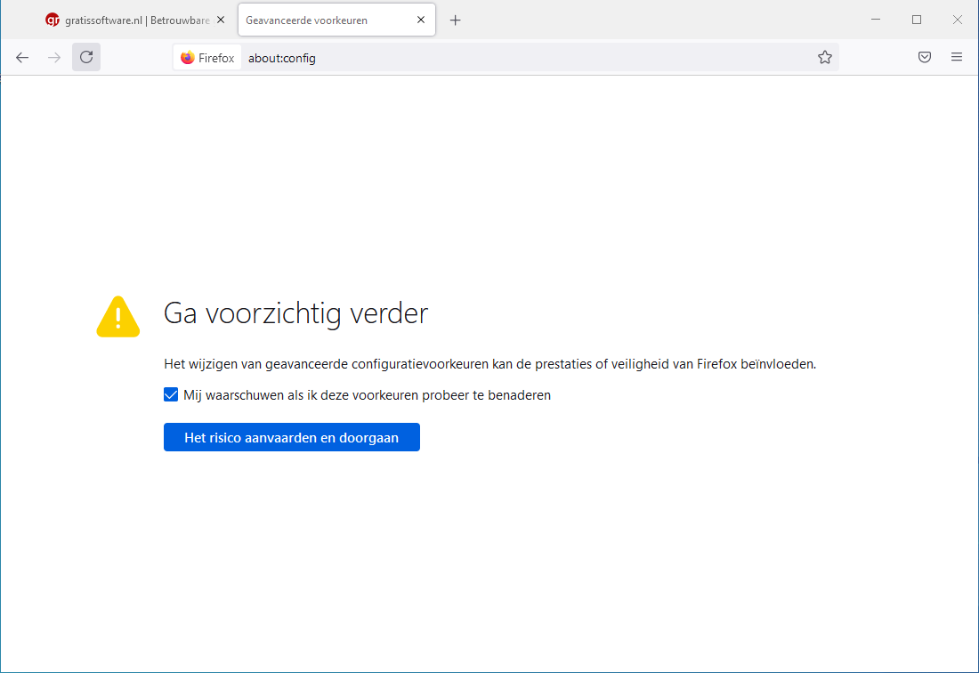Screen dimensions: 979x673
Task: Click the yellow warning triangle icon
Action: [118, 317]
